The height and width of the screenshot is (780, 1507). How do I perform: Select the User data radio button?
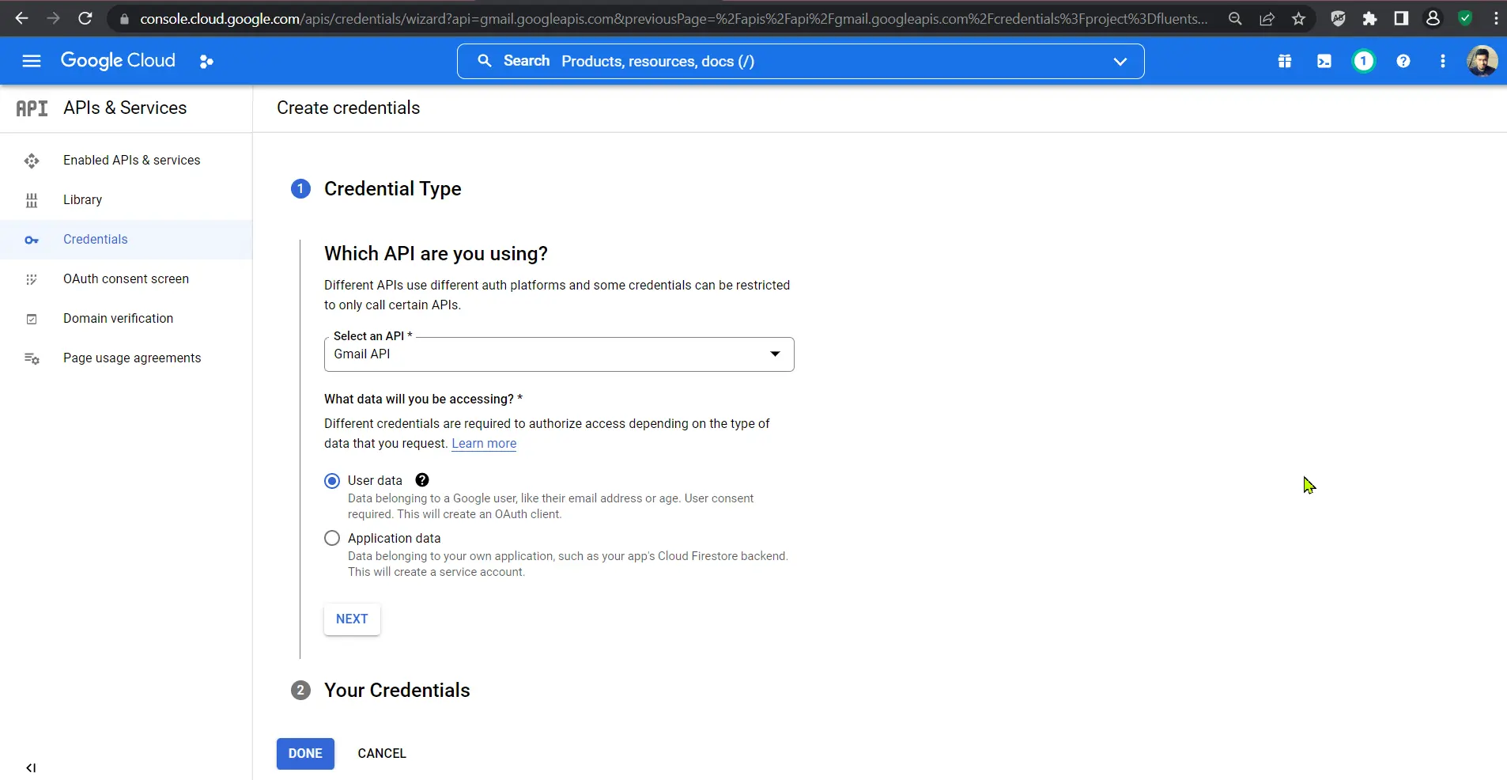click(x=332, y=481)
